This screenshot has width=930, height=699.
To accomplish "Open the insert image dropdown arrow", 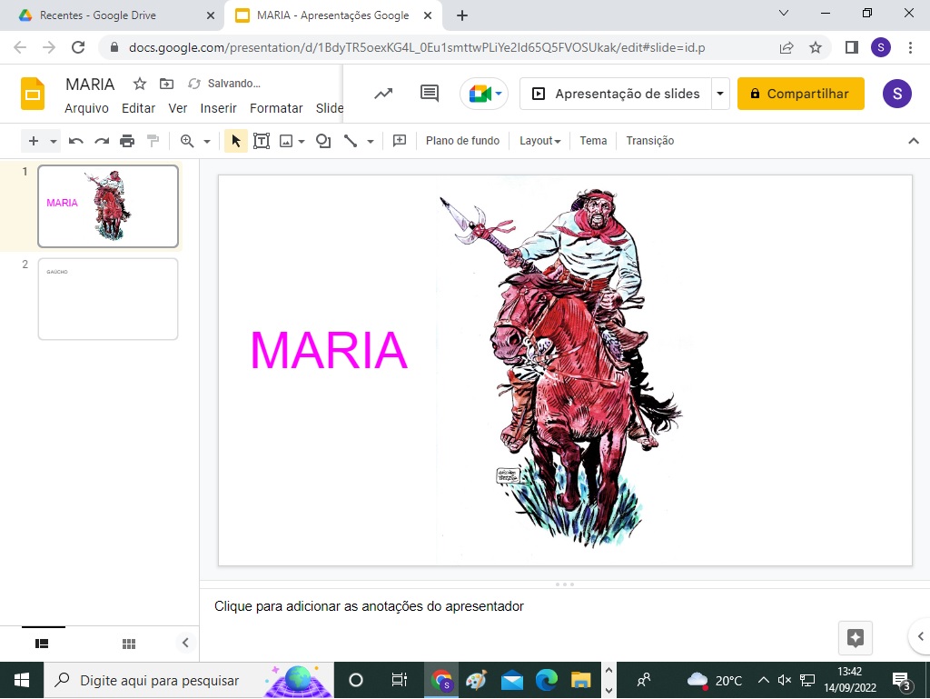I will pos(302,141).
